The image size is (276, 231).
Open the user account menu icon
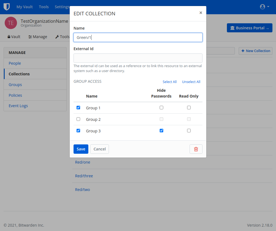263,7
